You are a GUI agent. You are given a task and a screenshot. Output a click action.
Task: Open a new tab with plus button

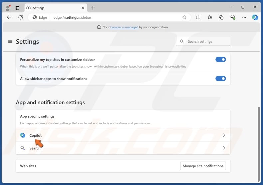93,8
